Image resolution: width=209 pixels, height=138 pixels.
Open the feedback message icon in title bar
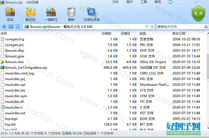click(180, 2)
